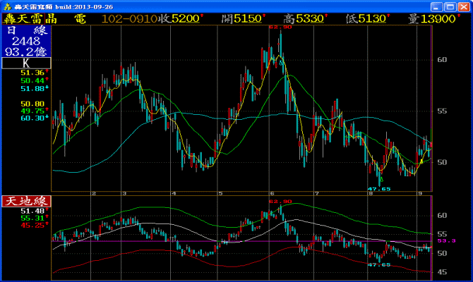Click month marker 4 on time axis
473x282 pixels.
pos(174,193)
